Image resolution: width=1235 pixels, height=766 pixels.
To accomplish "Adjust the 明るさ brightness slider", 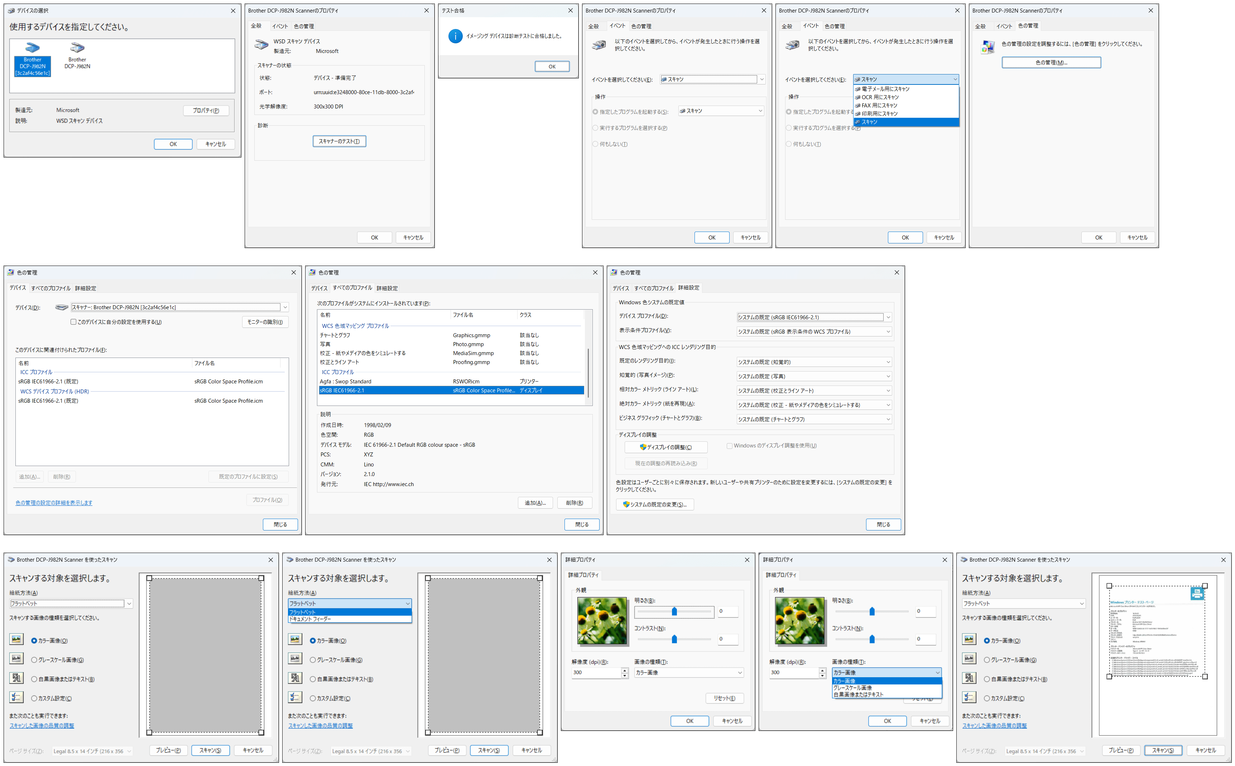I will pos(674,611).
